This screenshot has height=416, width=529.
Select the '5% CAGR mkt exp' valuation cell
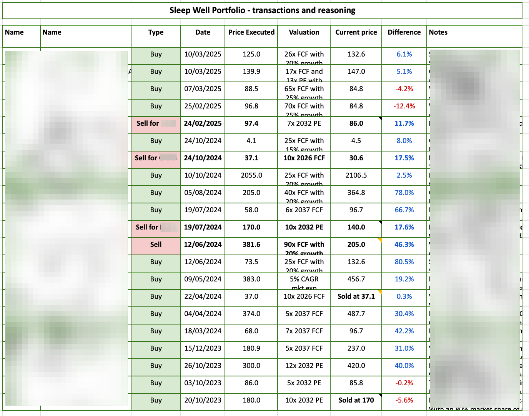(x=304, y=281)
